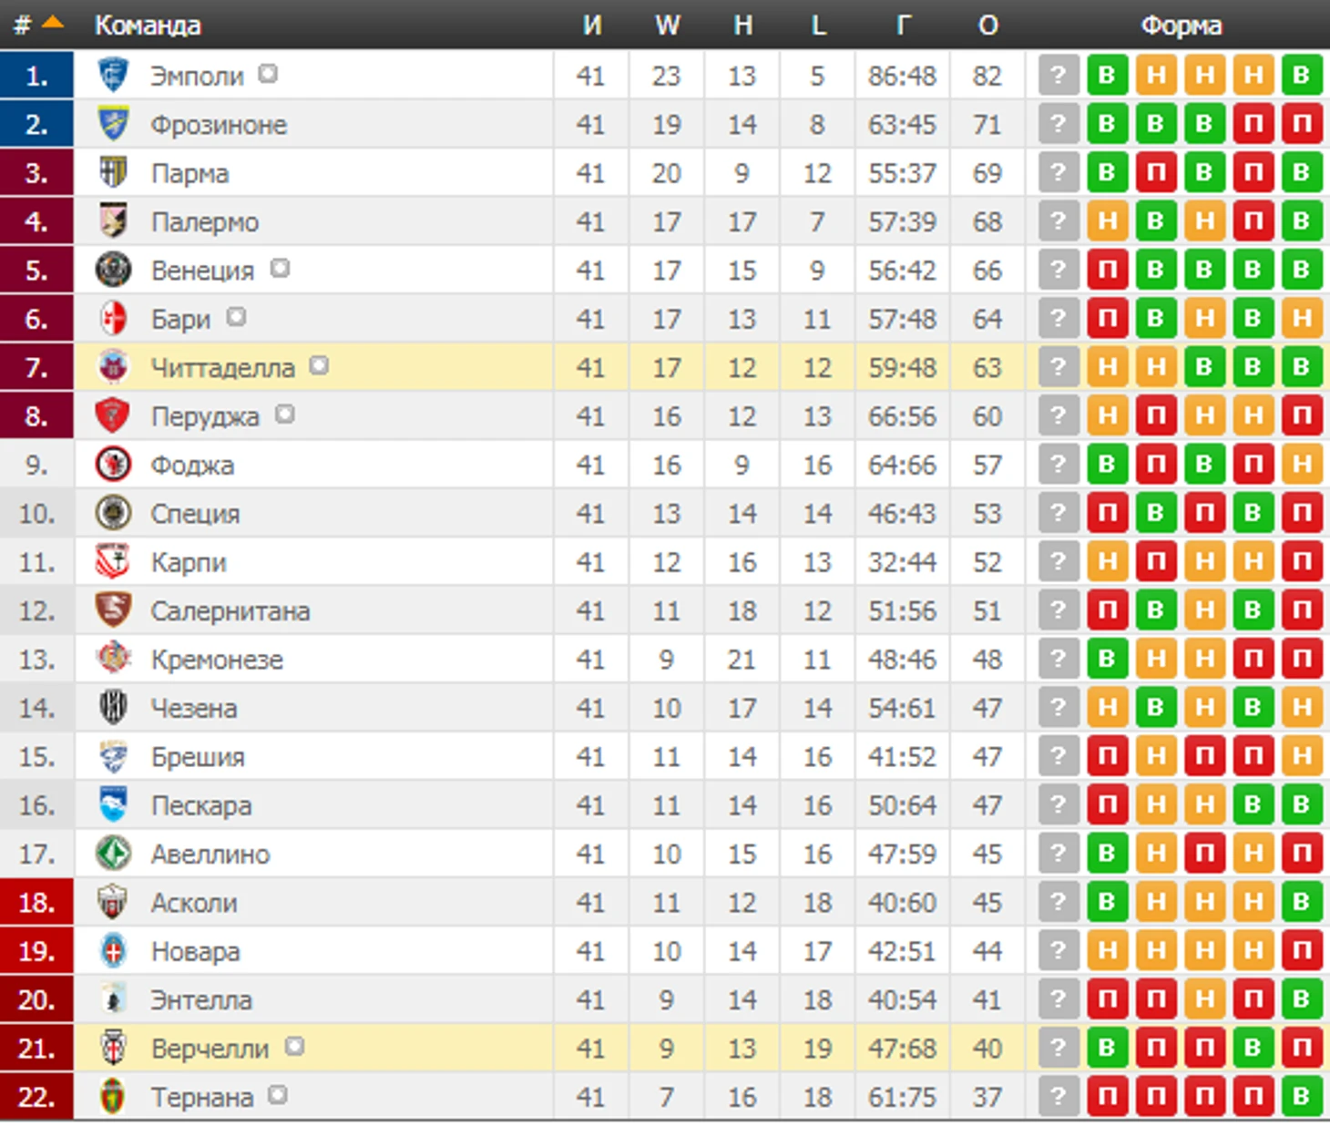The width and height of the screenshot is (1330, 1126).
Task: Click the Команда column header
Action: pos(148,25)
